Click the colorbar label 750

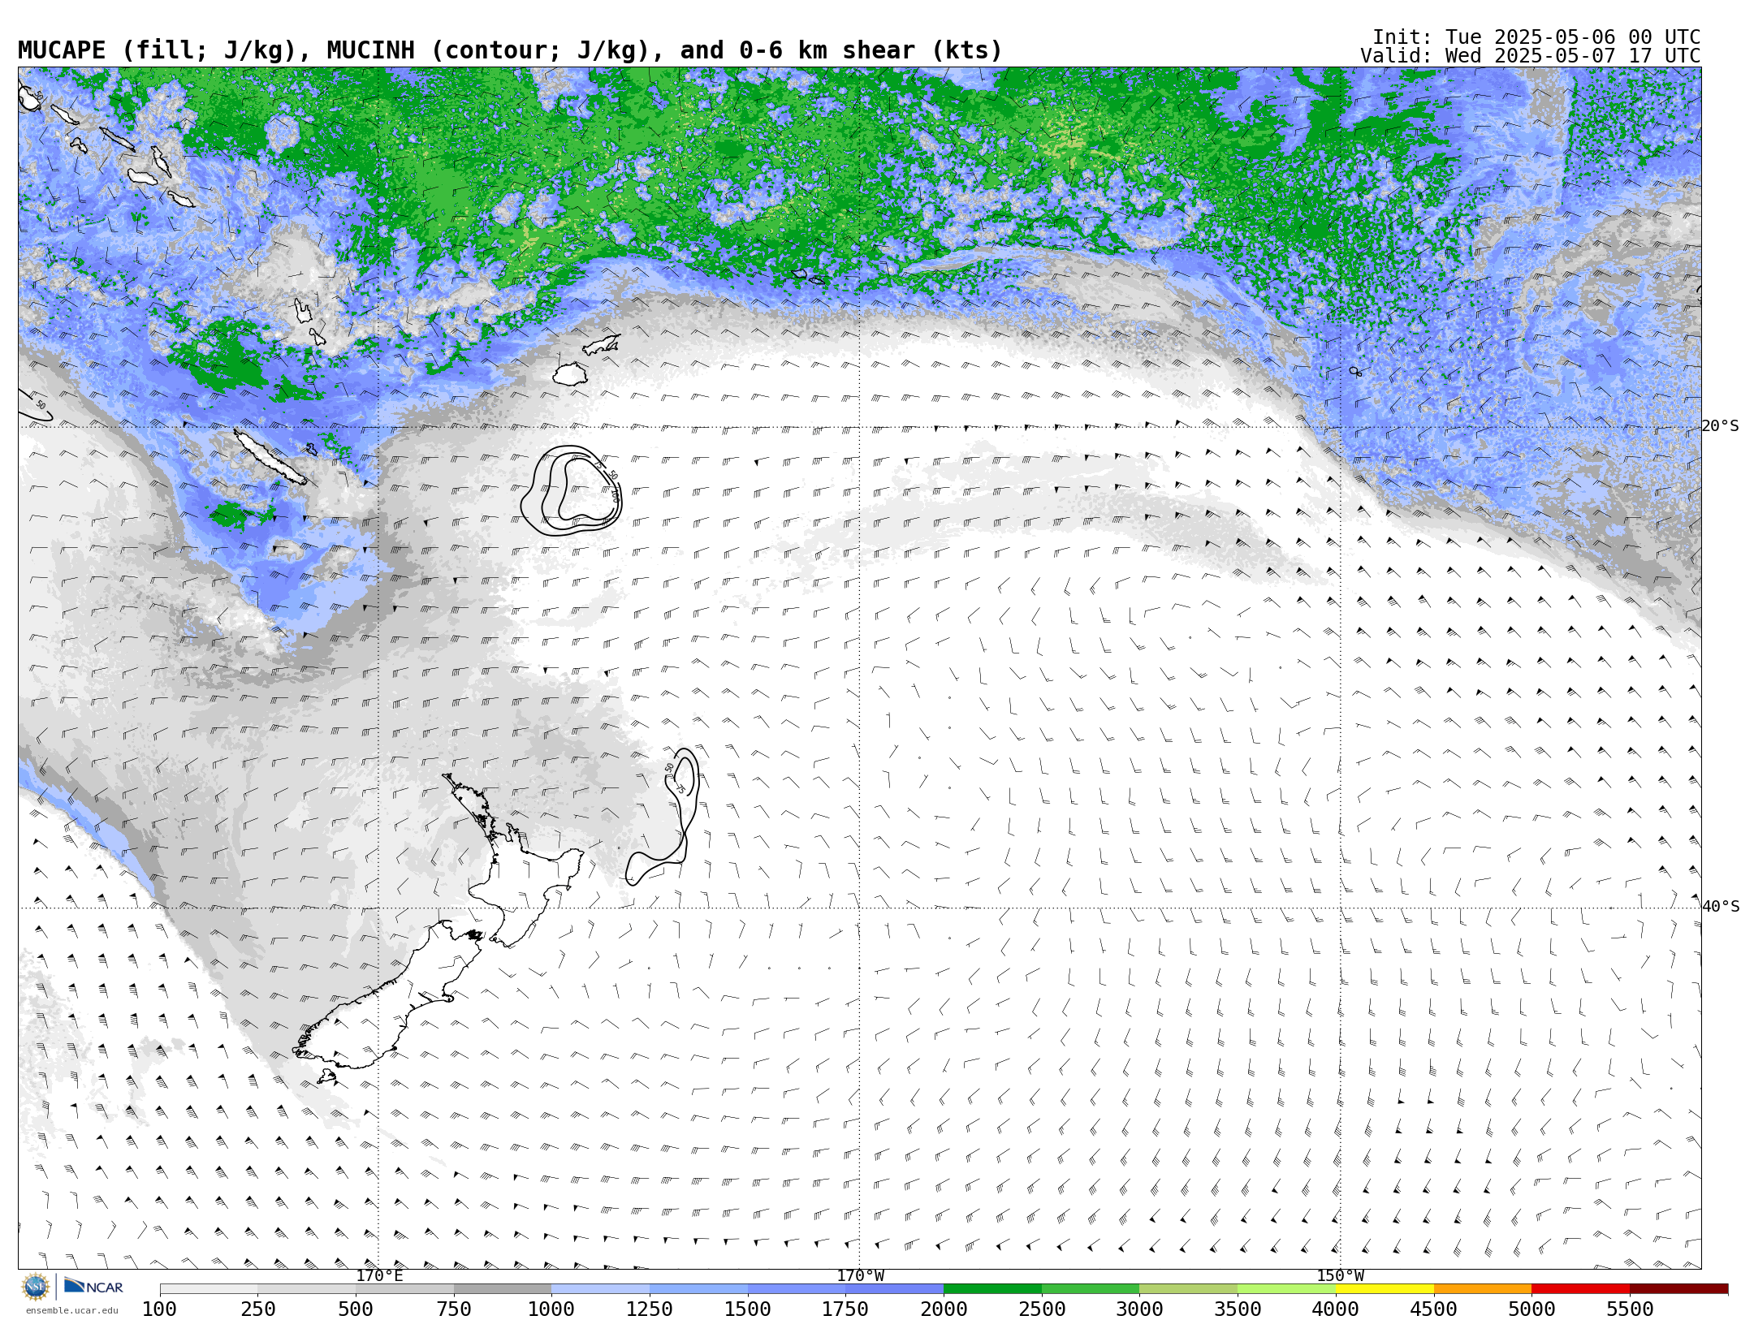tap(454, 1309)
